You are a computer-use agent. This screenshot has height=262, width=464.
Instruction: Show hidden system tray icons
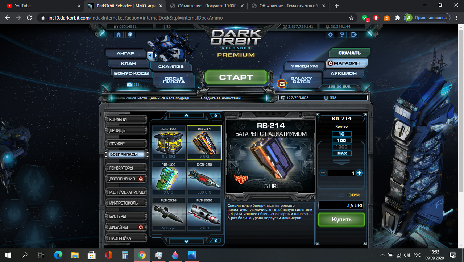click(383, 255)
